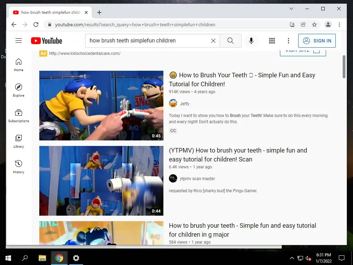This screenshot has width=353, height=265.
Task: Click the CC badge under Jeffy's video
Action: pyautogui.click(x=173, y=131)
